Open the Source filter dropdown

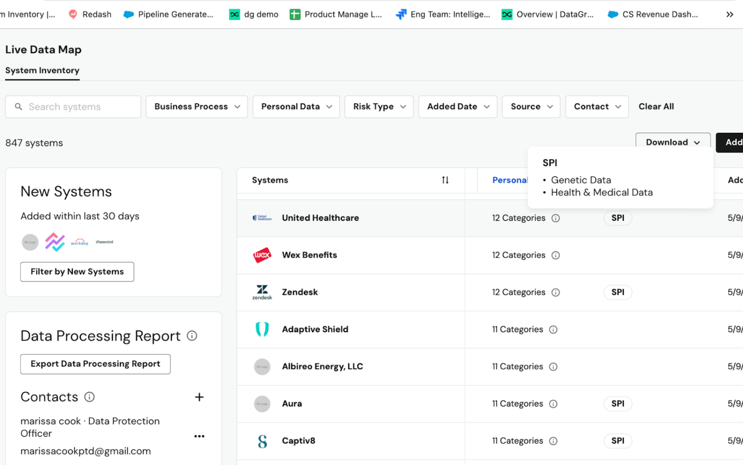tap(531, 106)
